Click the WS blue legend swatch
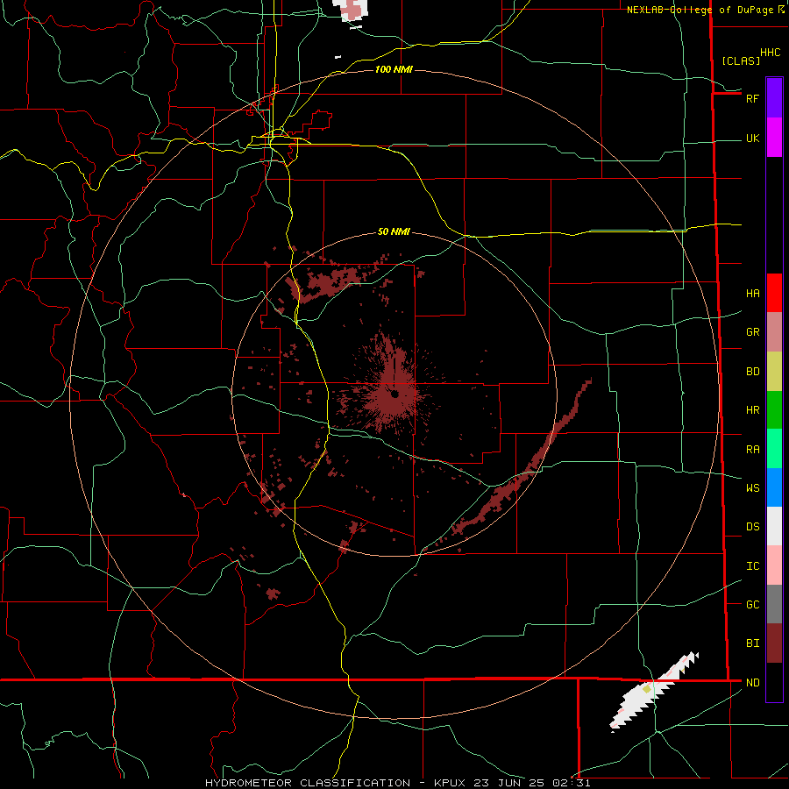Screen dimensions: 789x789 click(774, 487)
